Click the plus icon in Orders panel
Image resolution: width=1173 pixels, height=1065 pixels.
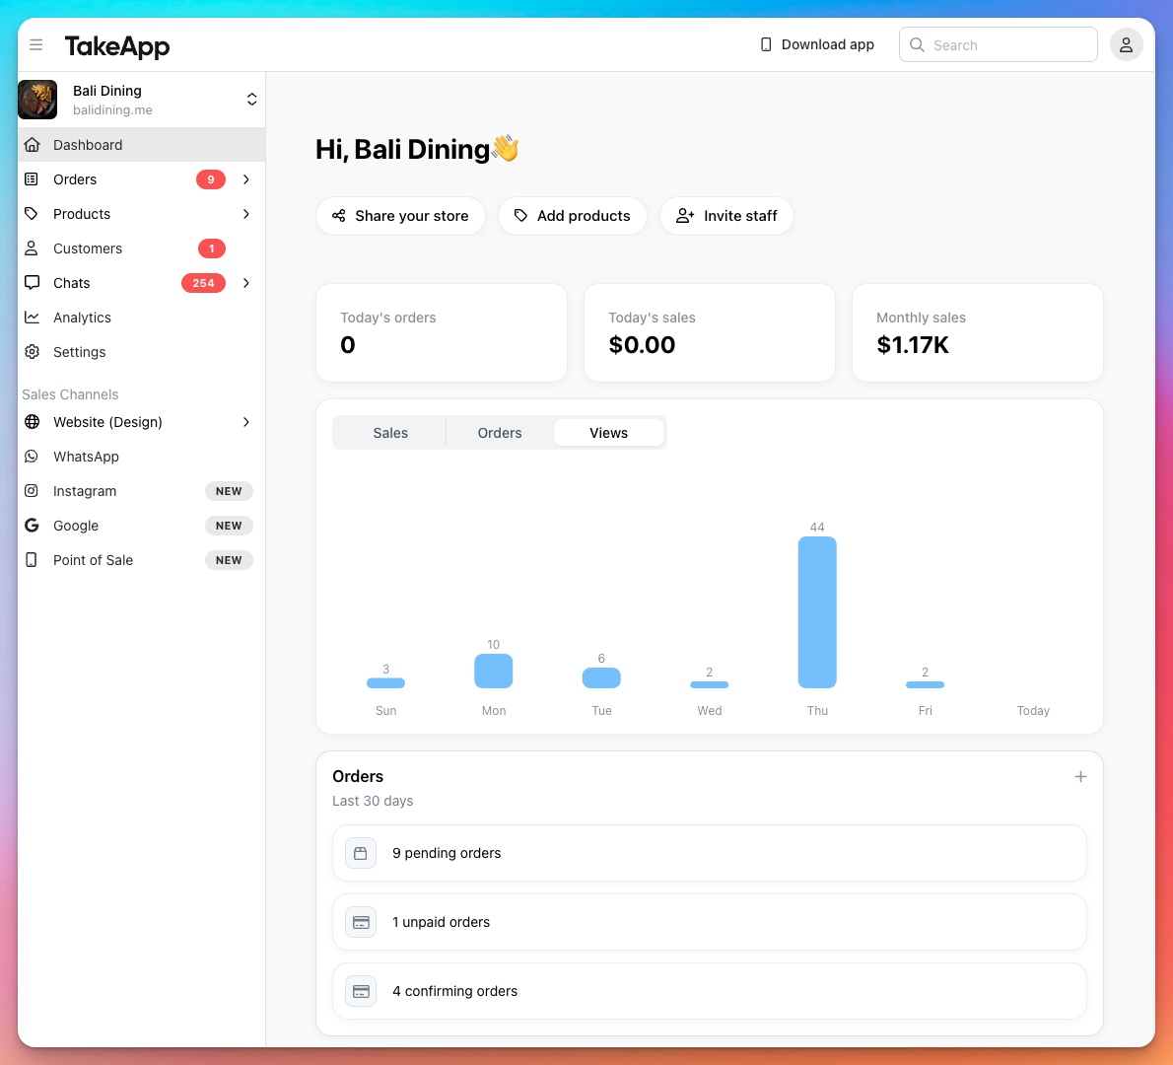pos(1080,777)
